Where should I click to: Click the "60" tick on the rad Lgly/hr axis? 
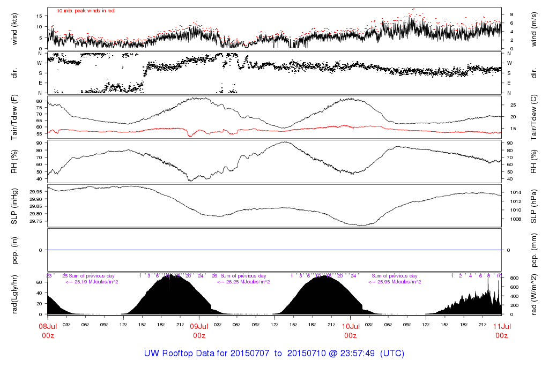coord(39,282)
